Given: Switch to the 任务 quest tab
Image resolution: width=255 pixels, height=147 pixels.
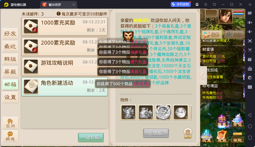Looking at the screenshot, I should (212, 35).
